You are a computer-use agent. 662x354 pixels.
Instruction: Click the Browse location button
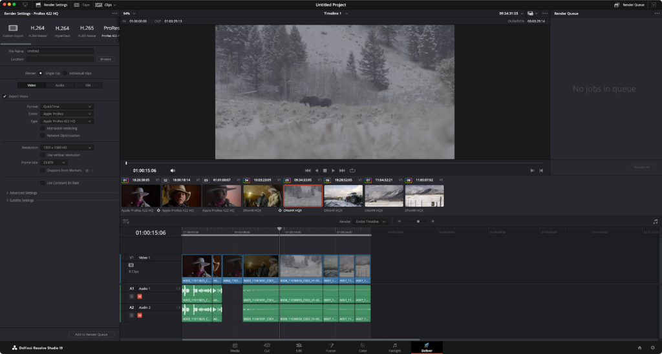[105, 59]
